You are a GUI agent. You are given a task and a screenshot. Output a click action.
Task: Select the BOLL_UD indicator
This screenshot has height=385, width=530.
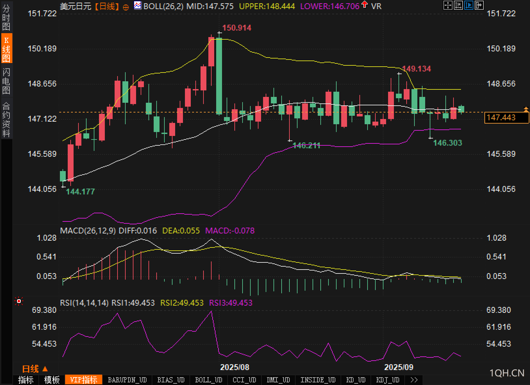(208, 380)
